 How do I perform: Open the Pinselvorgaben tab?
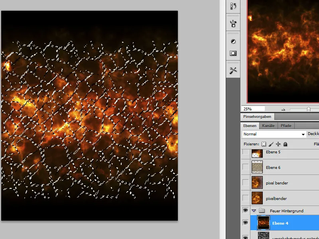(257, 116)
